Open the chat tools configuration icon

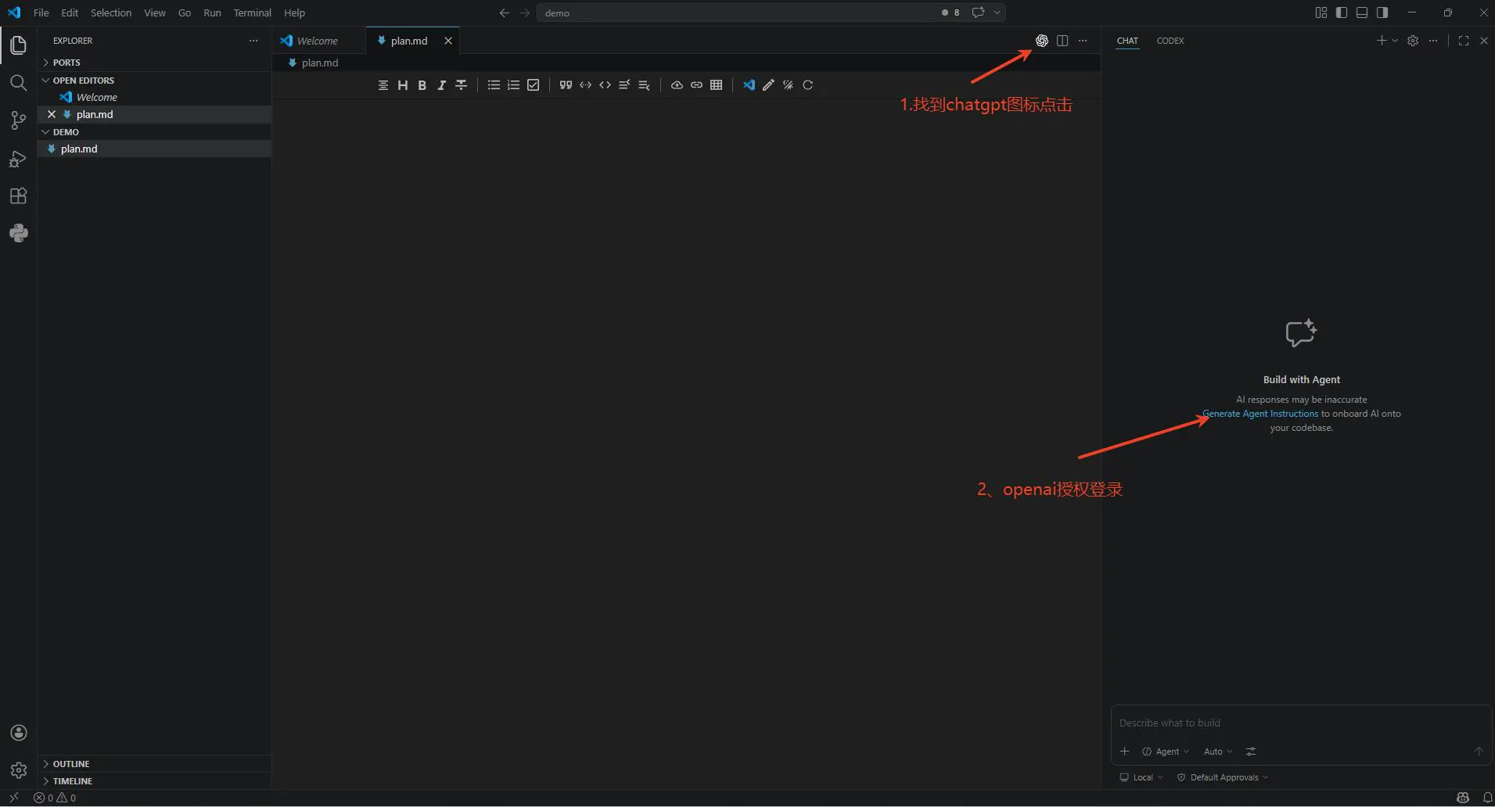(x=1251, y=751)
